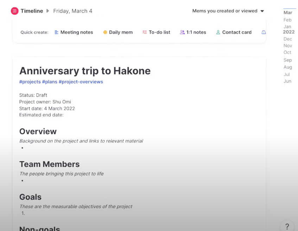Click the Timeline heading
Image resolution: width=298 pixels, height=231 pixels.
[x=32, y=11]
